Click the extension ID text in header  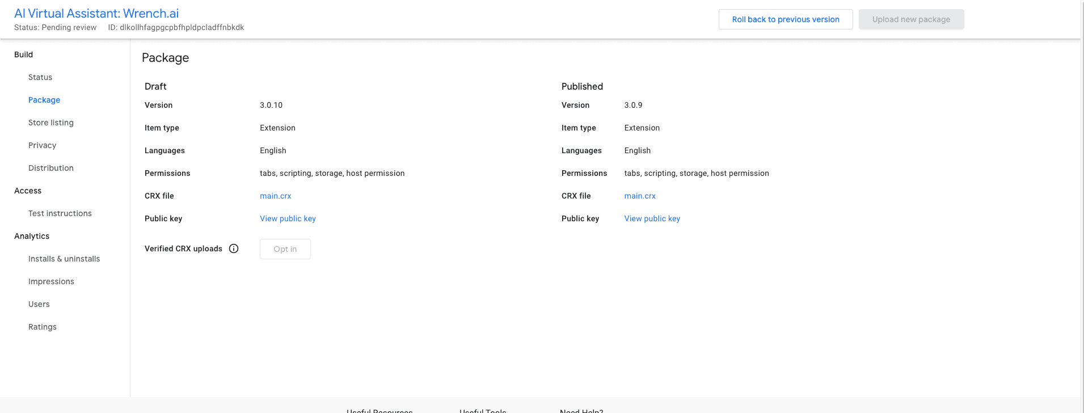pos(176,27)
